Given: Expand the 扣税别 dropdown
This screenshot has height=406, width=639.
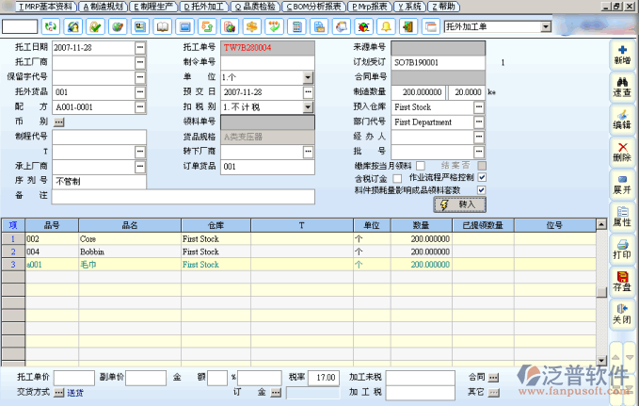Looking at the screenshot, I should (308, 107).
